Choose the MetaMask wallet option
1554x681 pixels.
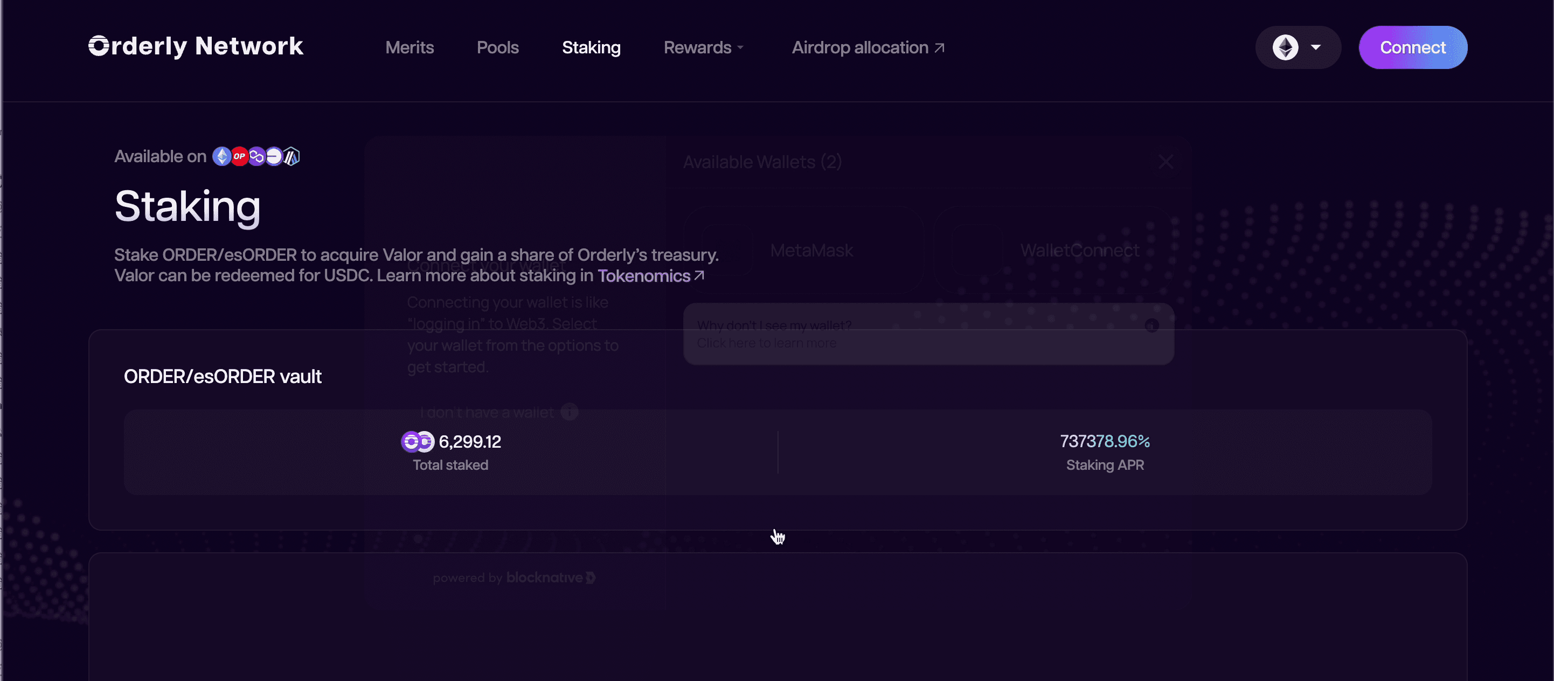(803, 250)
